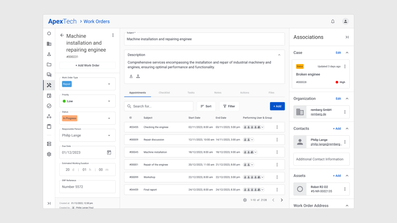Click + Add in the Assets section

337,176
